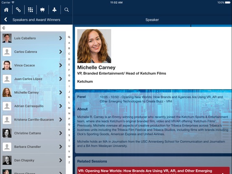Expand Luis Caballero row chevron
232x174 pixels.
pyautogui.click(x=61, y=38)
